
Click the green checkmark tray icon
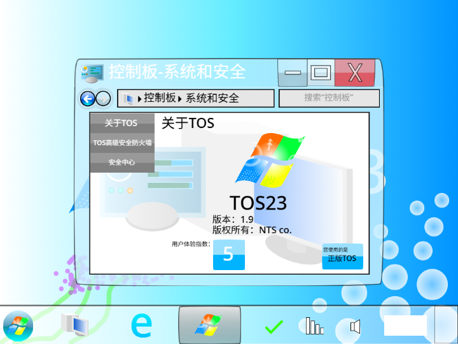274,327
